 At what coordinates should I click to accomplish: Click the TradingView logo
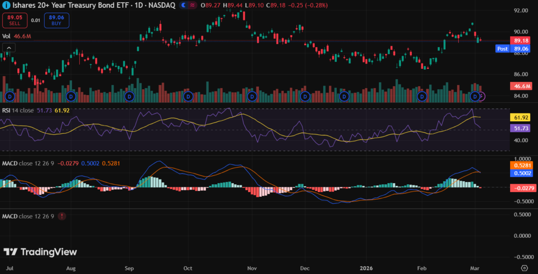[x=40, y=252]
